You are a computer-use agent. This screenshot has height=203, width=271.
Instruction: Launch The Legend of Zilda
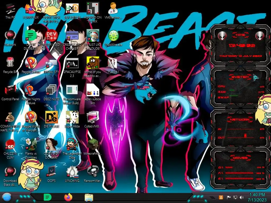pyautogui.click(x=72, y=149)
